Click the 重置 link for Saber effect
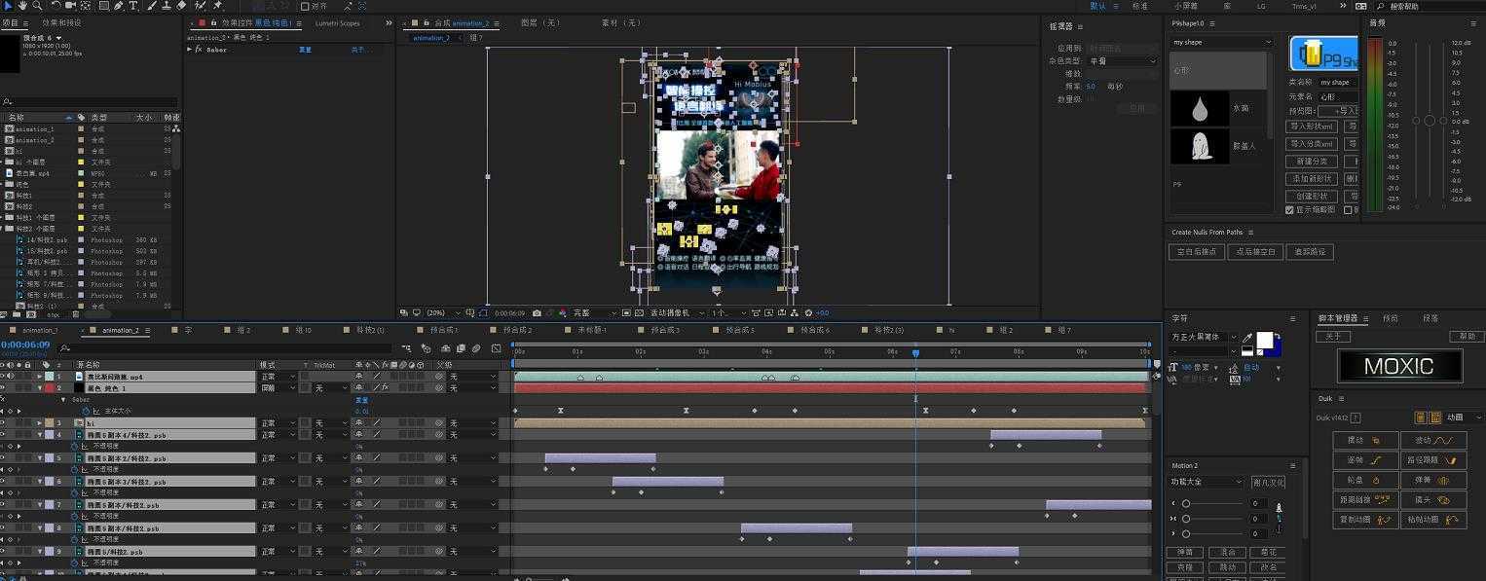This screenshot has height=581, width=1486. point(306,49)
